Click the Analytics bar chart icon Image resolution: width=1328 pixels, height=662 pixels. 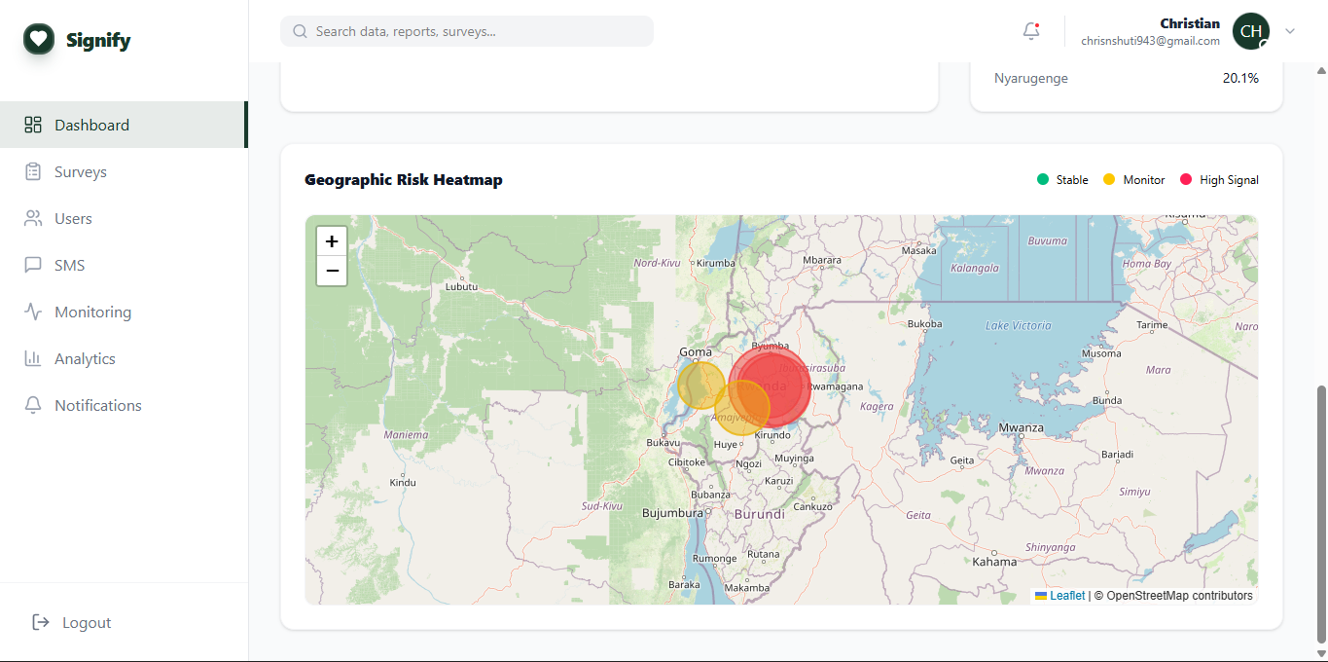tap(33, 358)
